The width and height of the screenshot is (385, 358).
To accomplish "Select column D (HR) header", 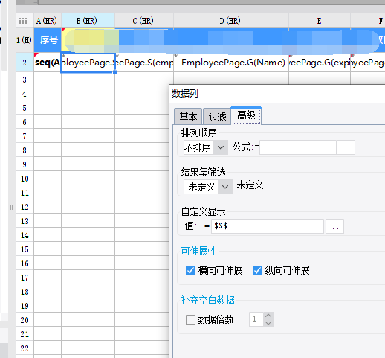I will 231,21.
